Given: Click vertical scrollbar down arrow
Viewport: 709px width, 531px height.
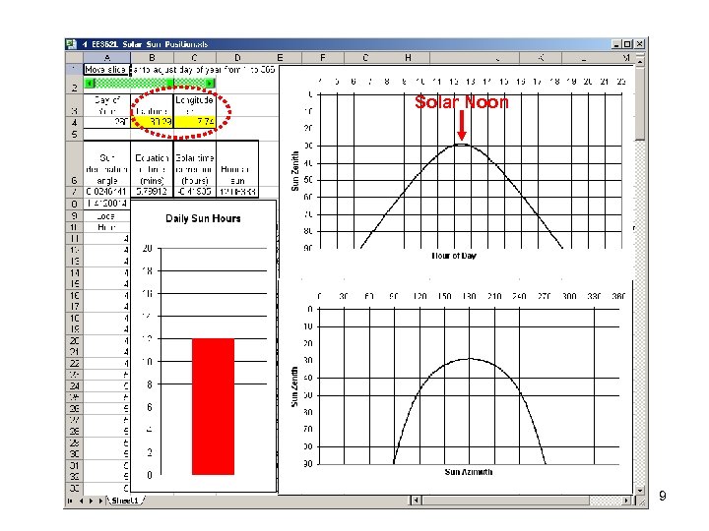Looking at the screenshot, I should [x=640, y=491].
